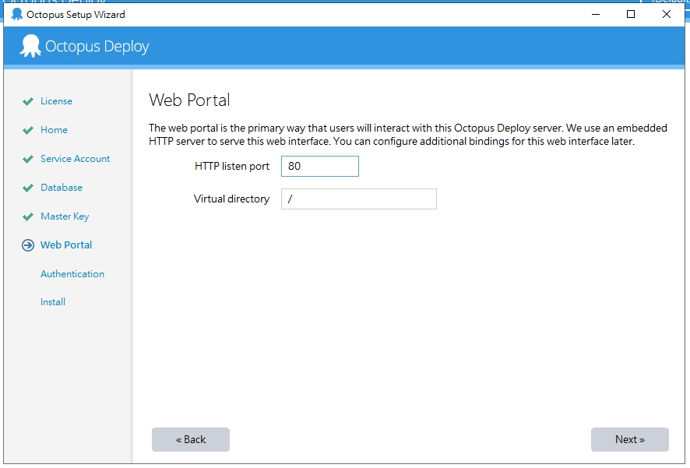Close the Octopus Setup Wizard window
Image resolution: width=690 pixels, height=468 pixels.
(x=666, y=14)
